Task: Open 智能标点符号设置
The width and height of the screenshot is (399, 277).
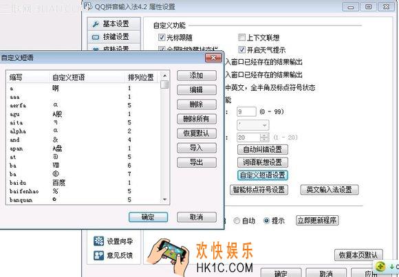Action: pos(259,190)
